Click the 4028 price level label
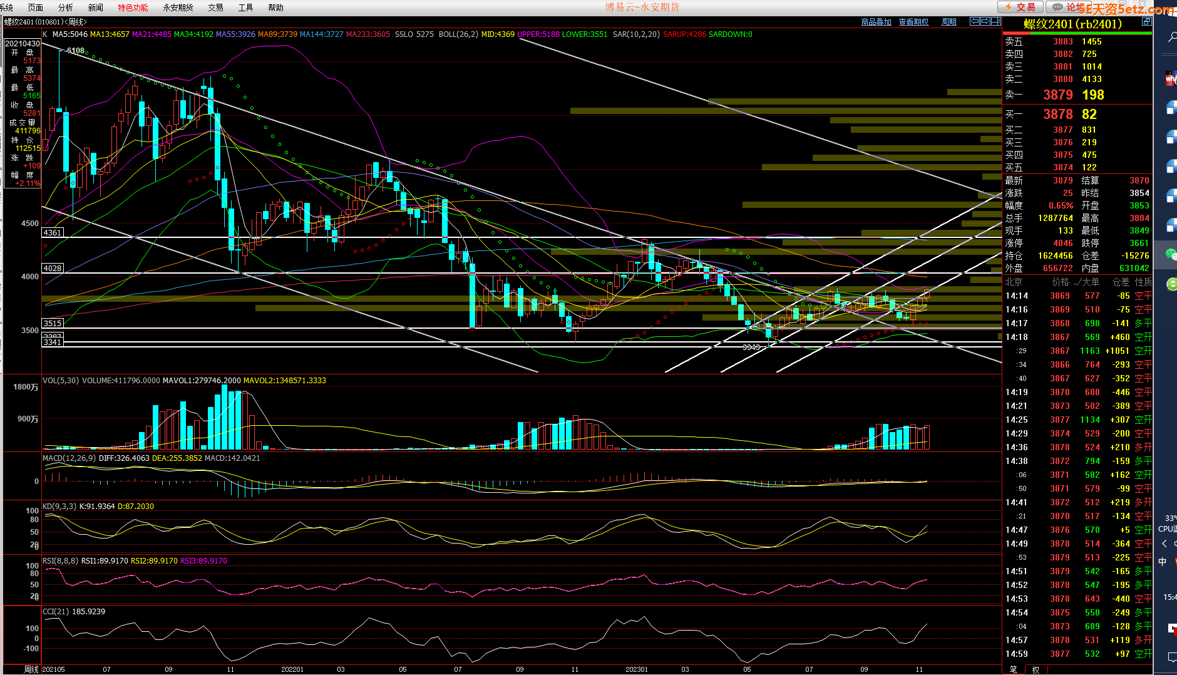This screenshot has width=1177, height=675. tap(53, 268)
